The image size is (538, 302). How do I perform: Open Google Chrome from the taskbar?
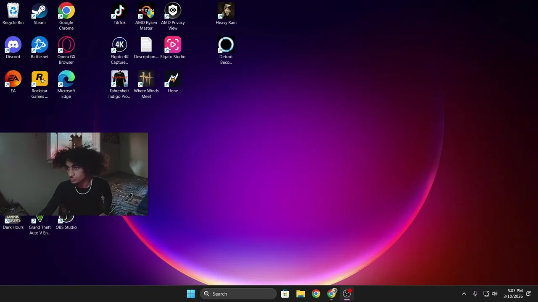pyautogui.click(x=316, y=294)
